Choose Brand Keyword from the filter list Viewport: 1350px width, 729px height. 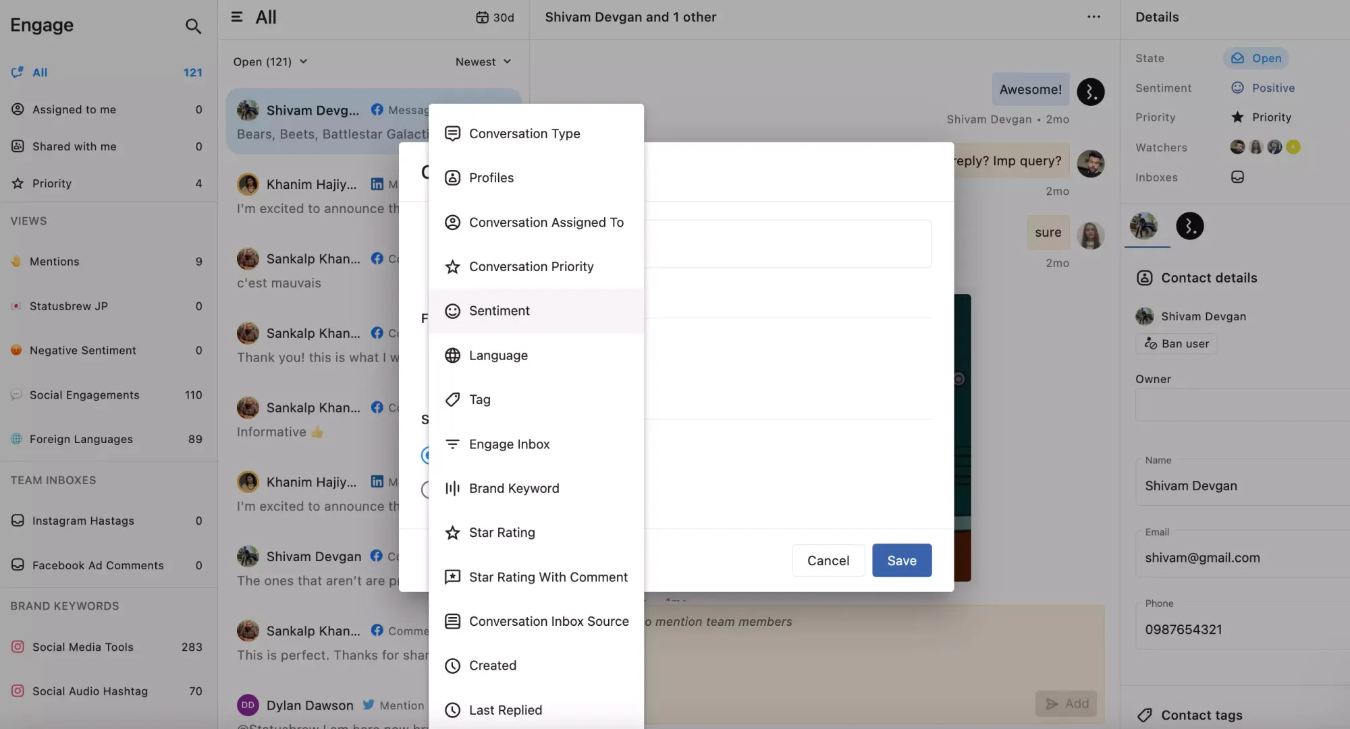[x=514, y=488]
